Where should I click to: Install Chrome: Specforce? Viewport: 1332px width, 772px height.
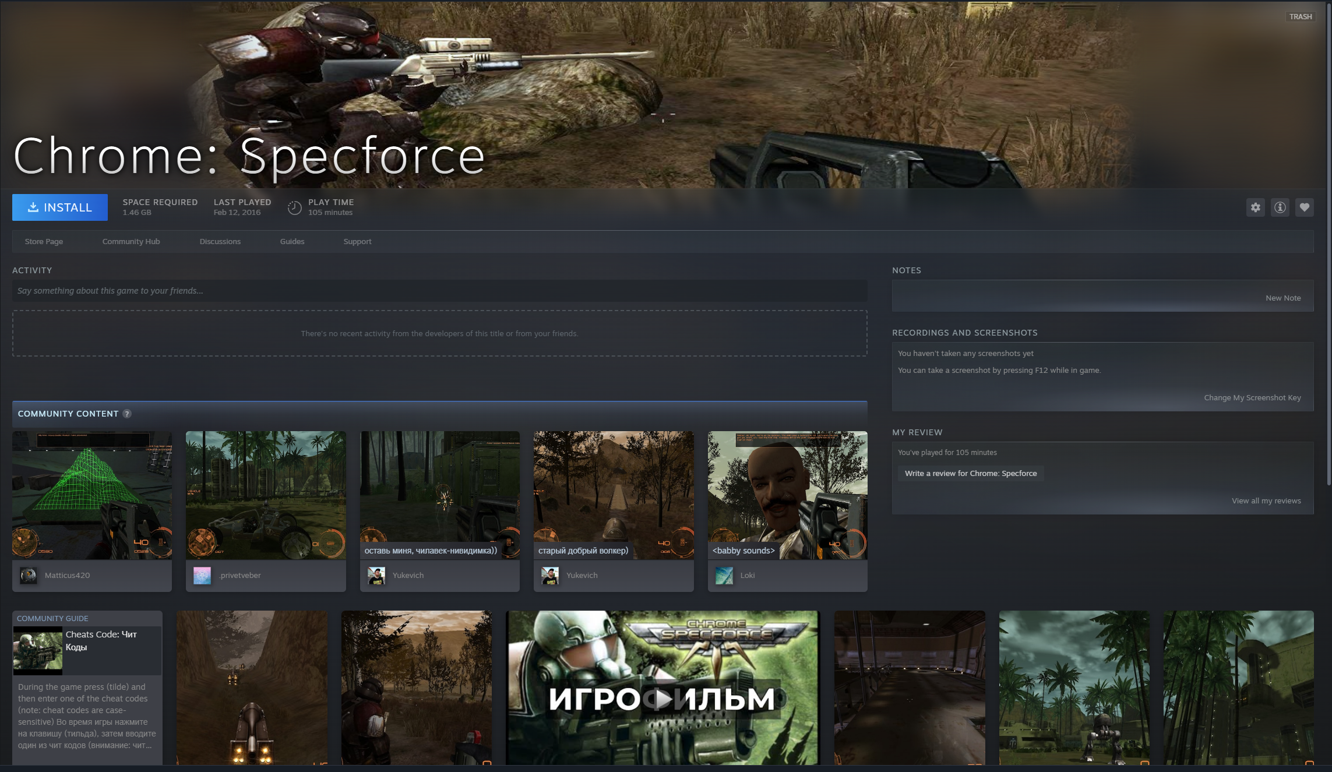pyautogui.click(x=60, y=207)
